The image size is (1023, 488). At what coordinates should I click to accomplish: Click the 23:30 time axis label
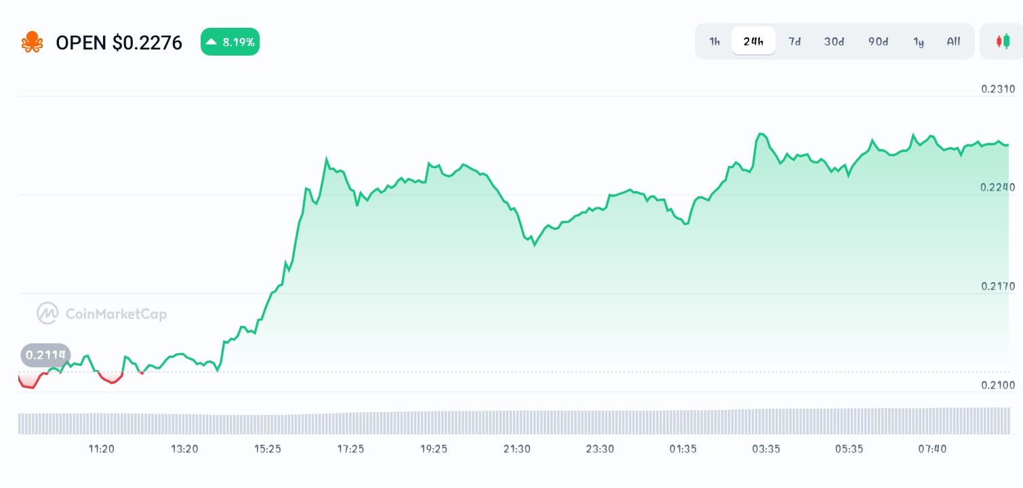pos(600,449)
